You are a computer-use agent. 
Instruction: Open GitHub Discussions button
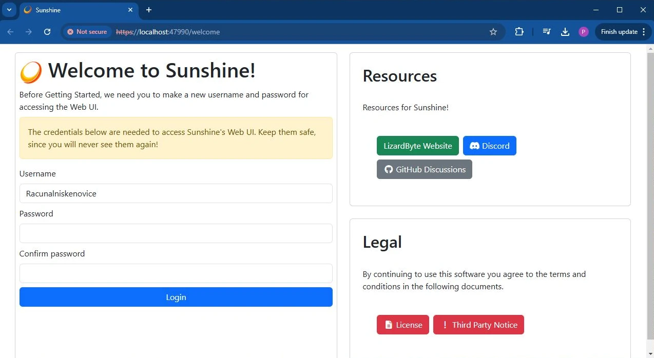425,169
